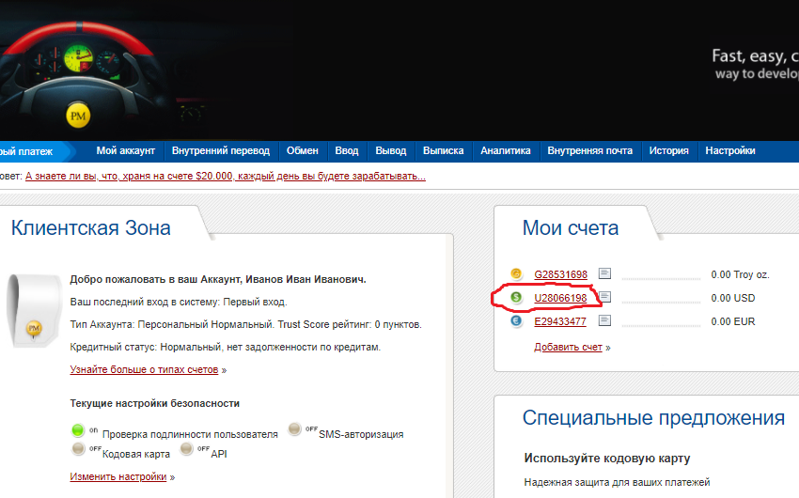Toggle the SMS-авторизация indicator
The width and height of the screenshot is (799, 498).
coord(295,431)
